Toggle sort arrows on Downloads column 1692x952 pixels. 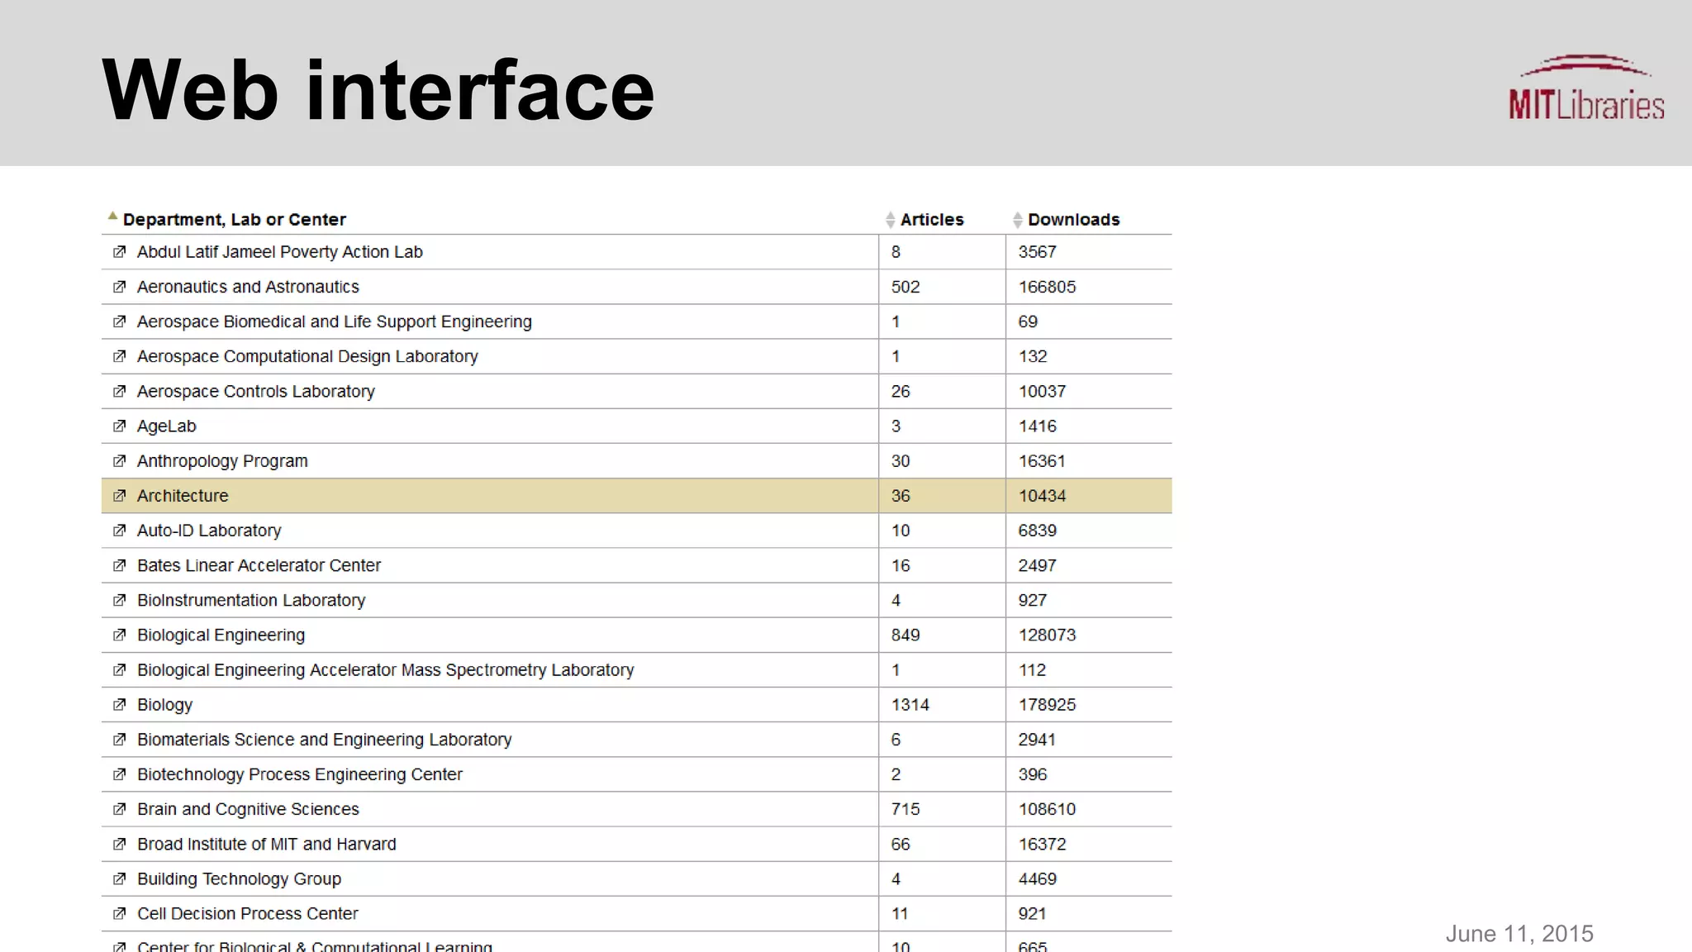click(1018, 220)
